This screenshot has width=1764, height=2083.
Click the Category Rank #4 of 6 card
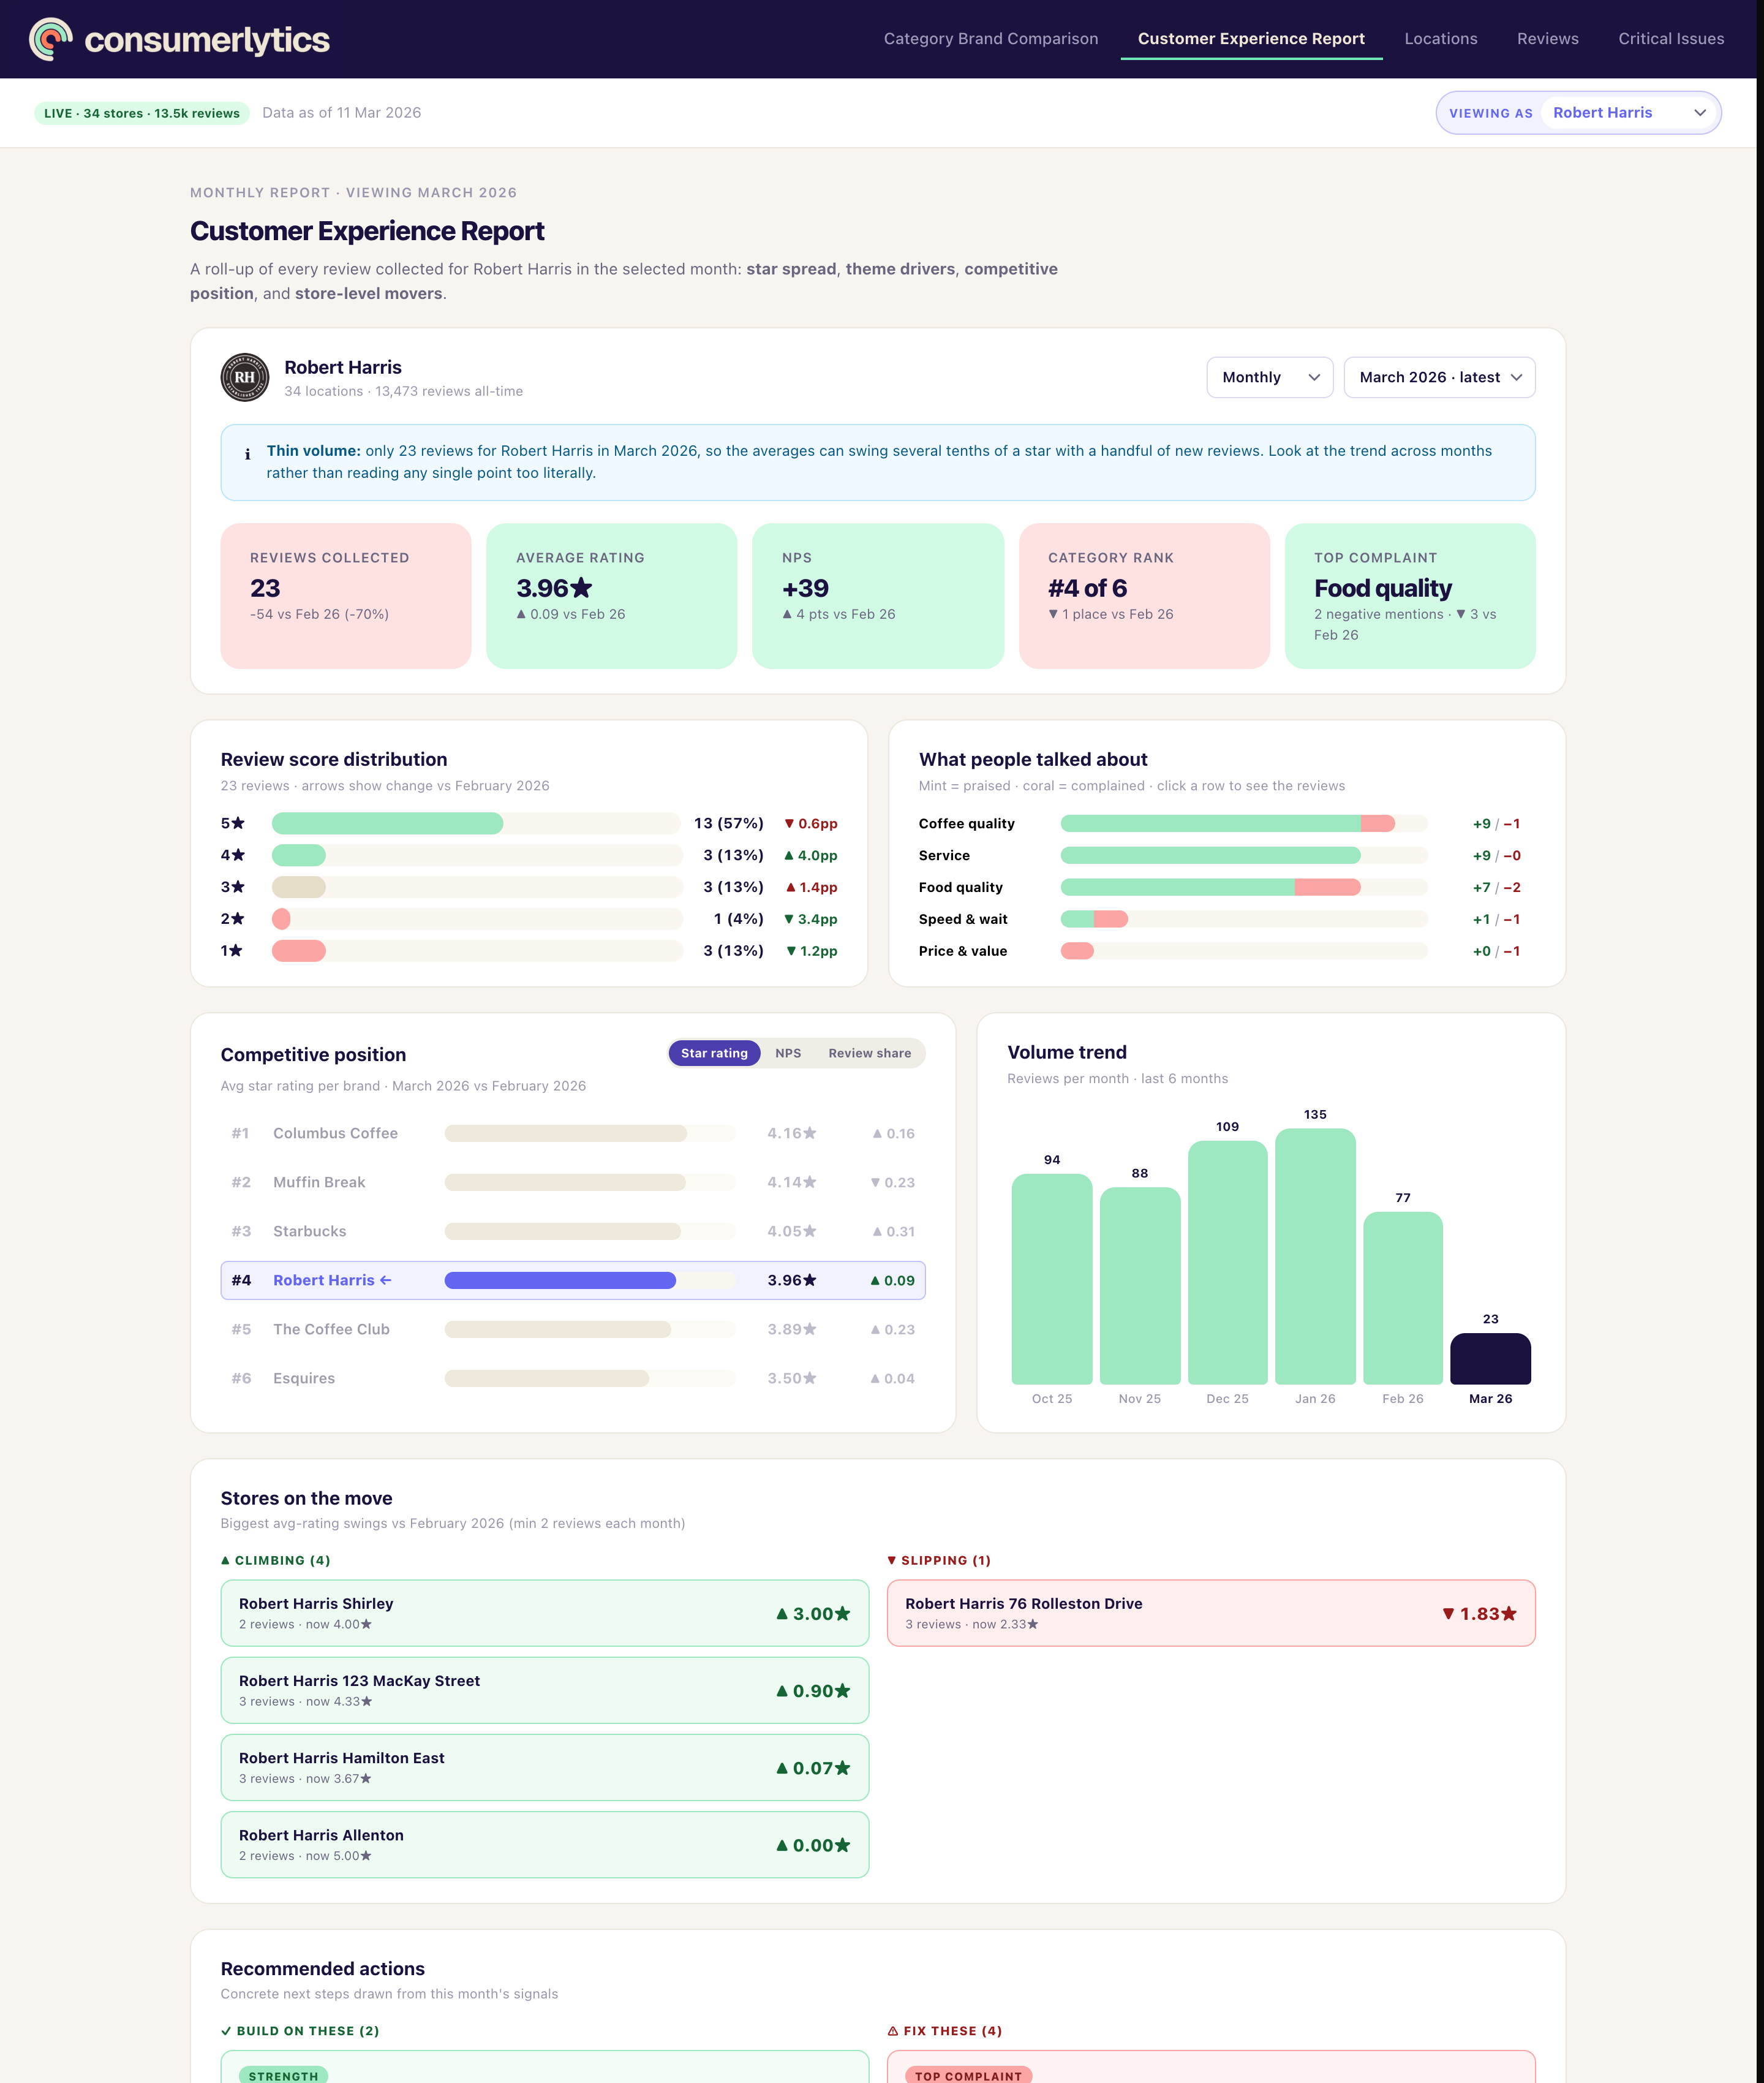pos(1144,596)
